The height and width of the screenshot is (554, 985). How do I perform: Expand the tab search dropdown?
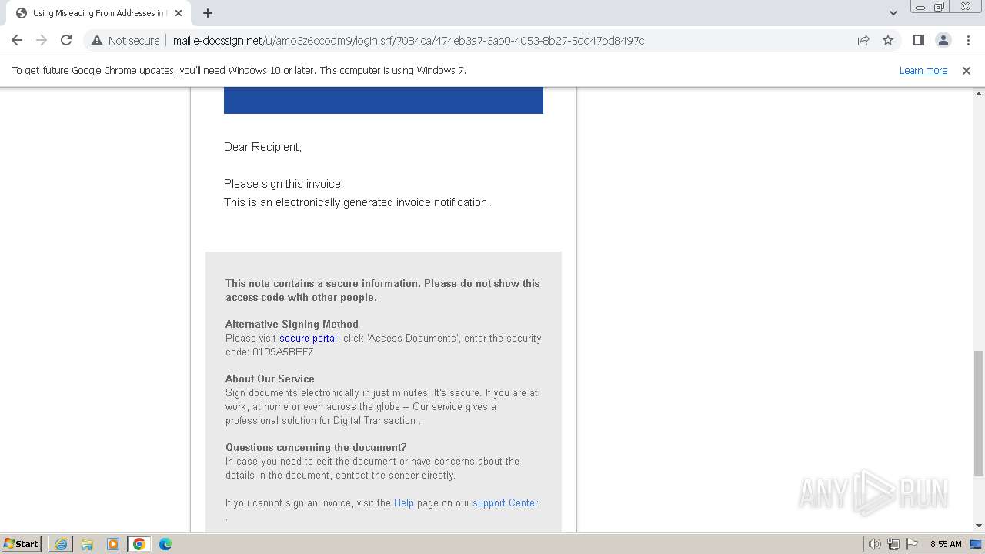[893, 13]
